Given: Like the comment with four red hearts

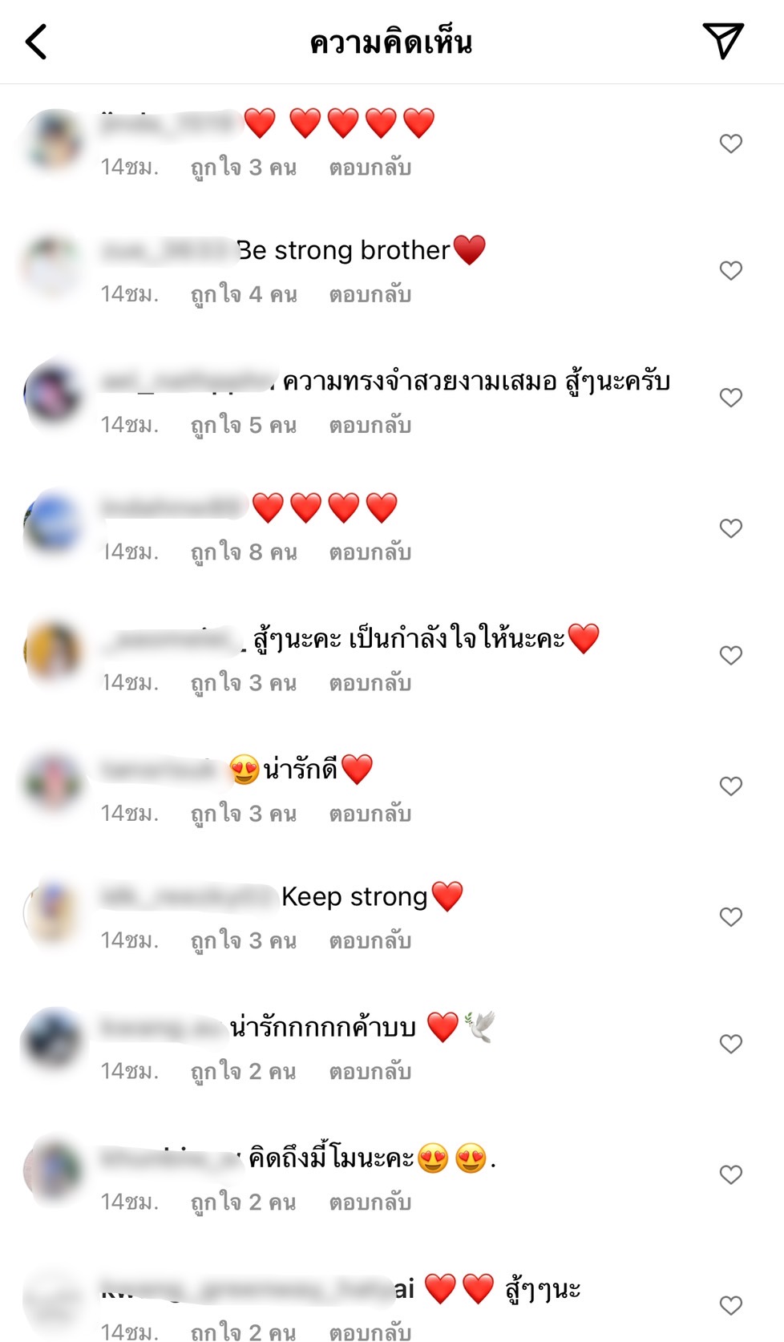Looking at the screenshot, I should pyautogui.click(x=730, y=528).
